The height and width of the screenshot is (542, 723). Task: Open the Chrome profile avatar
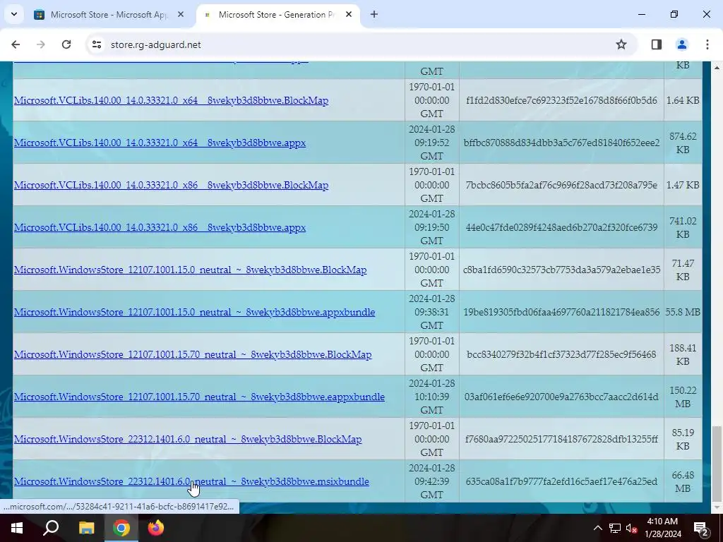coord(681,44)
